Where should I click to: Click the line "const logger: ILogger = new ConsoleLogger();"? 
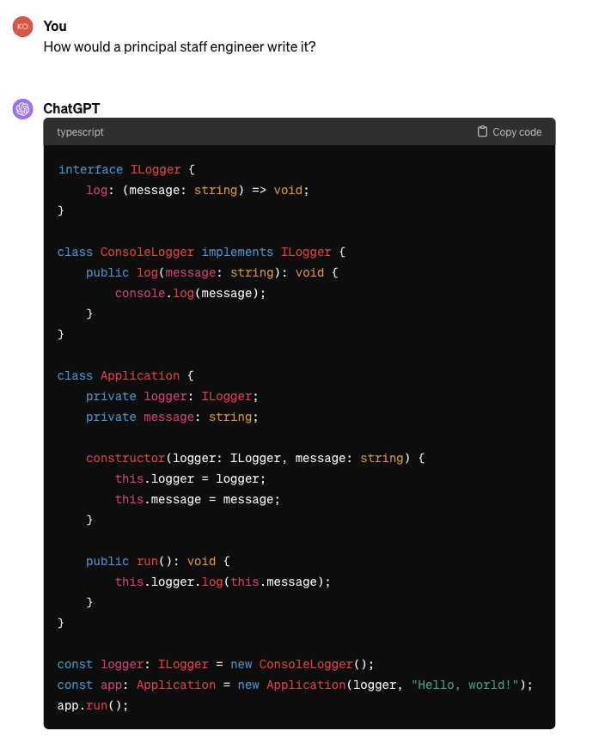pos(216,665)
